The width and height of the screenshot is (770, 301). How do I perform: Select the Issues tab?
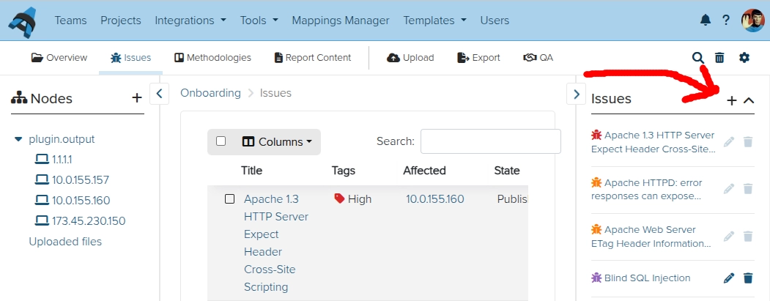(x=130, y=58)
